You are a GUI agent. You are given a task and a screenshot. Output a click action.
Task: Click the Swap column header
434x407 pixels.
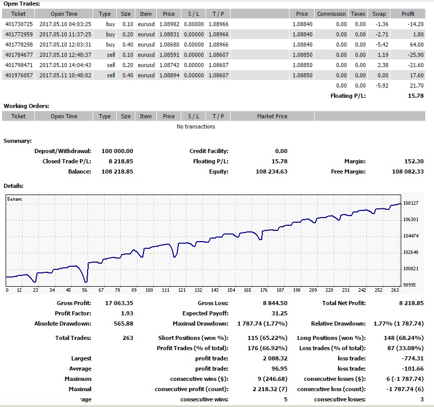coord(379,14)
